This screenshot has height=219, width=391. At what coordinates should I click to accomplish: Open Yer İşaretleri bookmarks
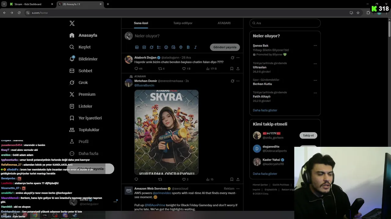click(86, 118)
